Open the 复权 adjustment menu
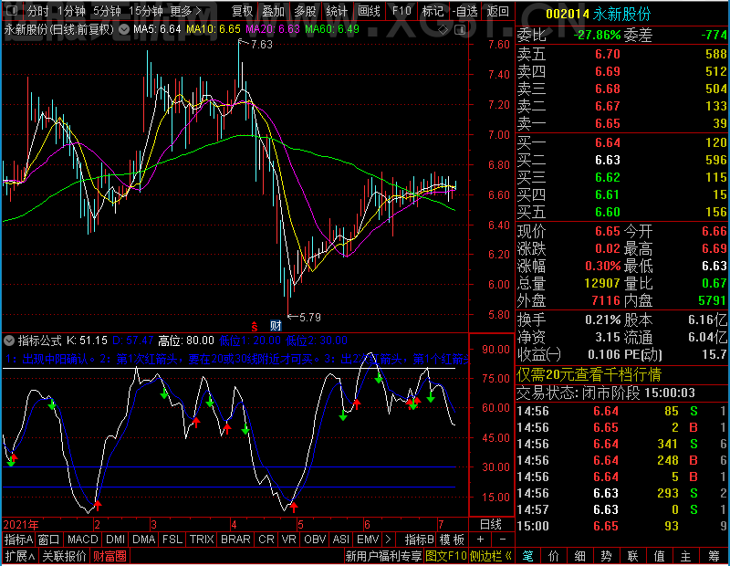The width and height of the screenshot is (730, 566). click(x=242, y=11)
